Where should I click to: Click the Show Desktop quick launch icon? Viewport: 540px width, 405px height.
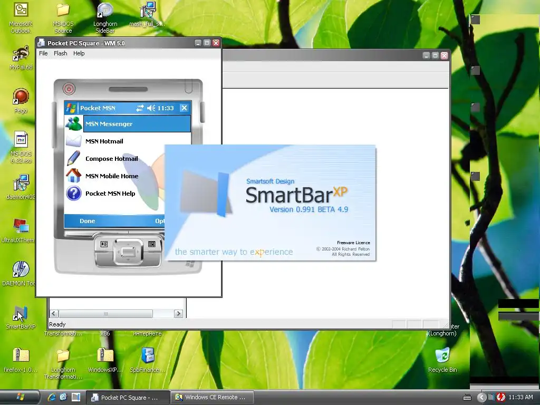(76, 397)
